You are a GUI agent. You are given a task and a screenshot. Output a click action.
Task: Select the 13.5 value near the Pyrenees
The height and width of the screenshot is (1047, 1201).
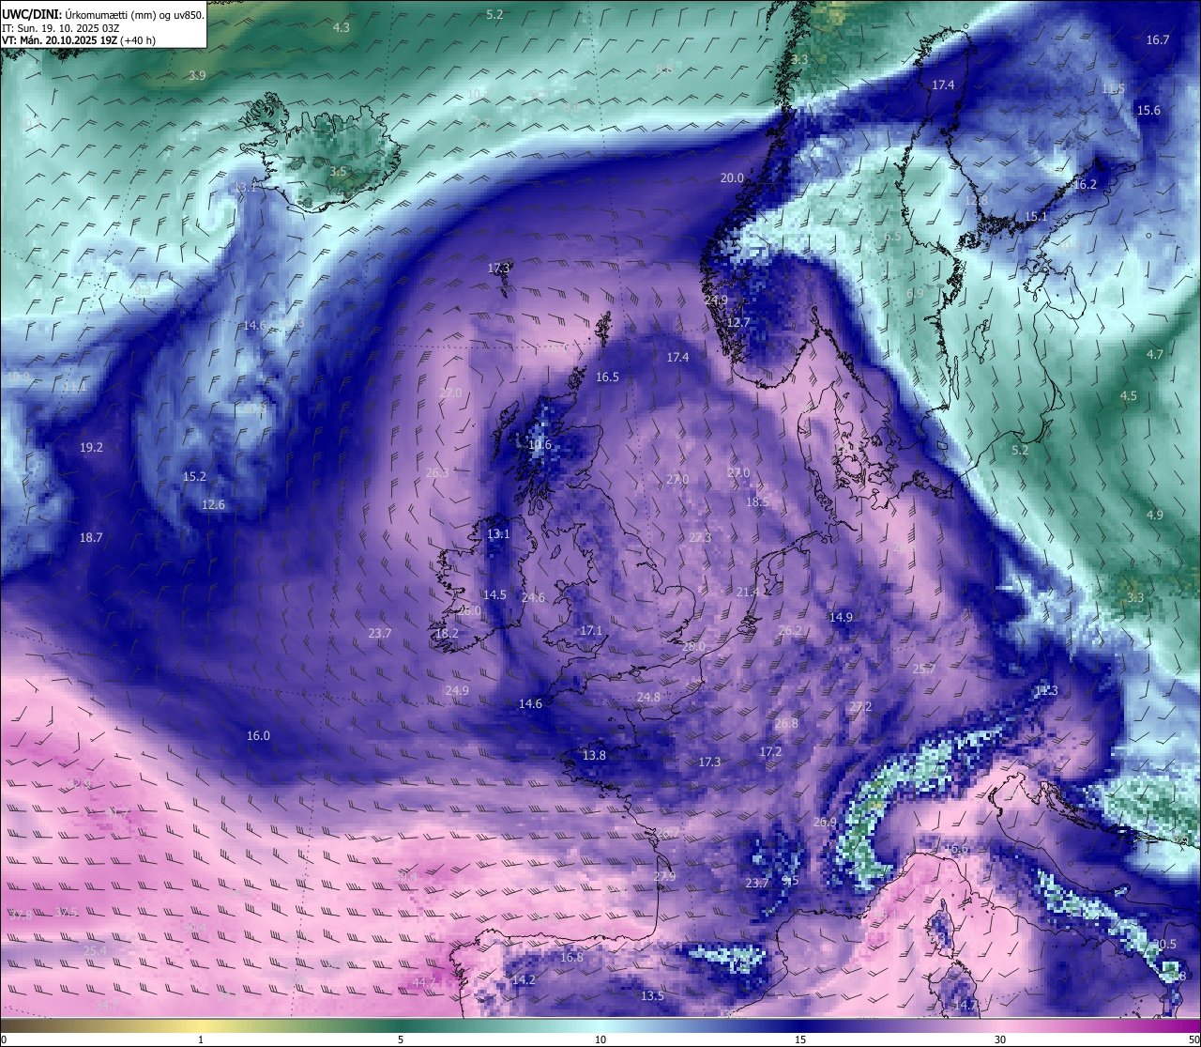click(x=652, y=996)
